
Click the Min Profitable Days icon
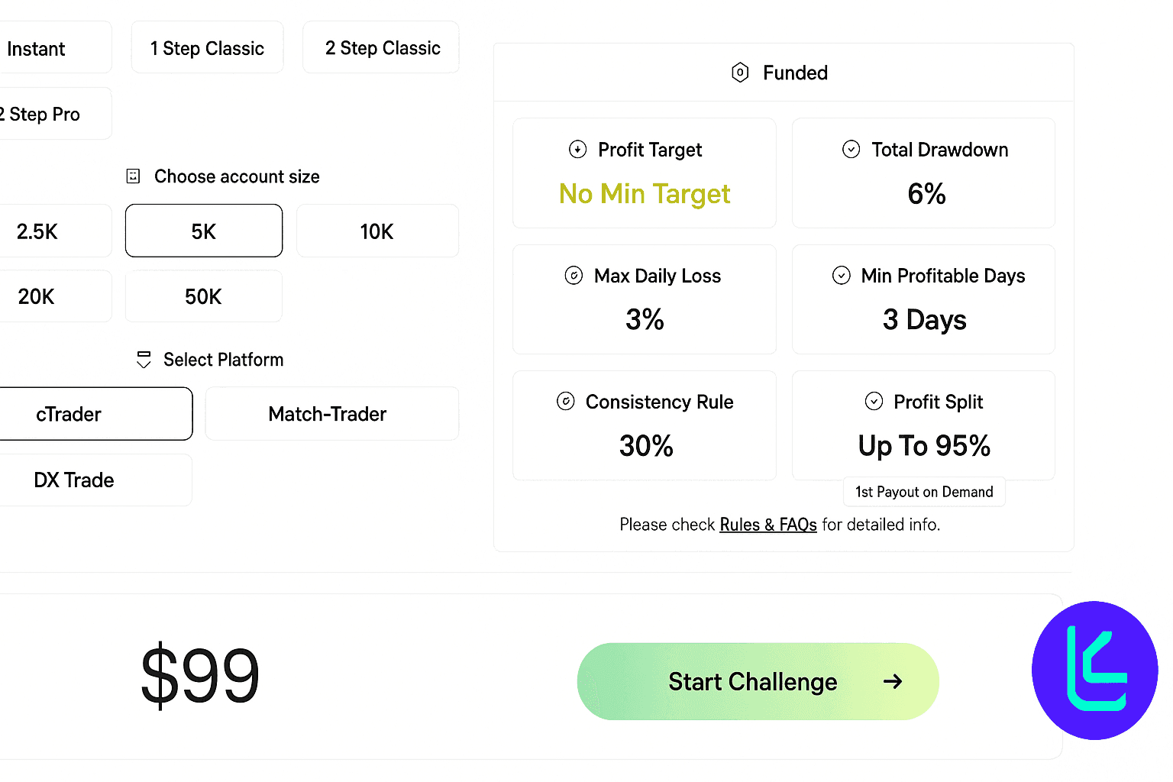pyautogui.click(x=842, y=276)
